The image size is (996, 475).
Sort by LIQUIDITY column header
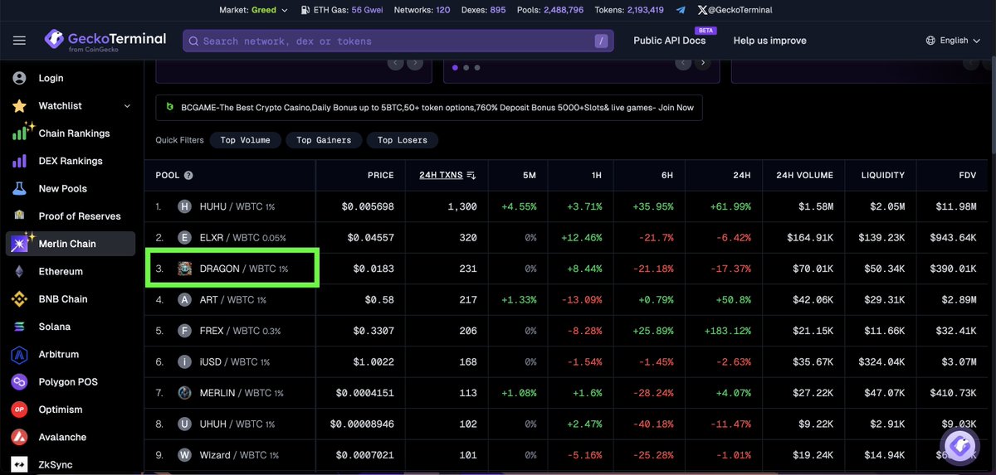tap(883, 176)
